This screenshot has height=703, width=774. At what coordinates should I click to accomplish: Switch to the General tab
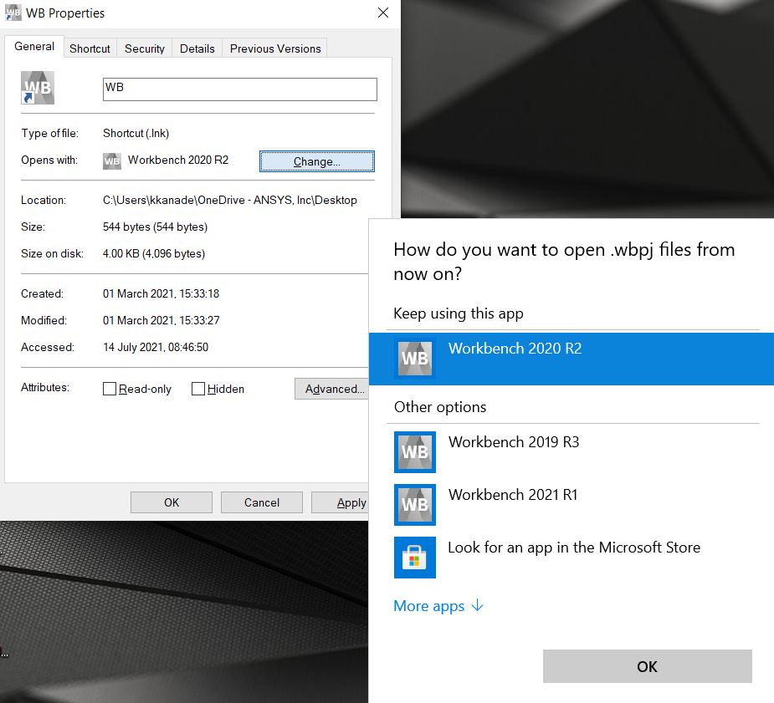[34, 46]
